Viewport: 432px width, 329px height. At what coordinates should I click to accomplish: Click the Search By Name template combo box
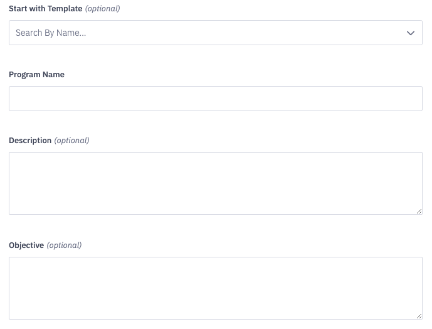tap(216, 33)
